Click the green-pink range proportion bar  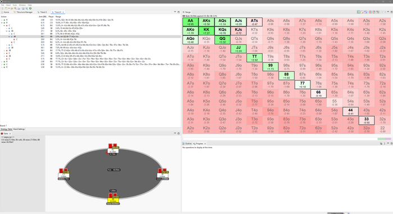pos(384,139)
